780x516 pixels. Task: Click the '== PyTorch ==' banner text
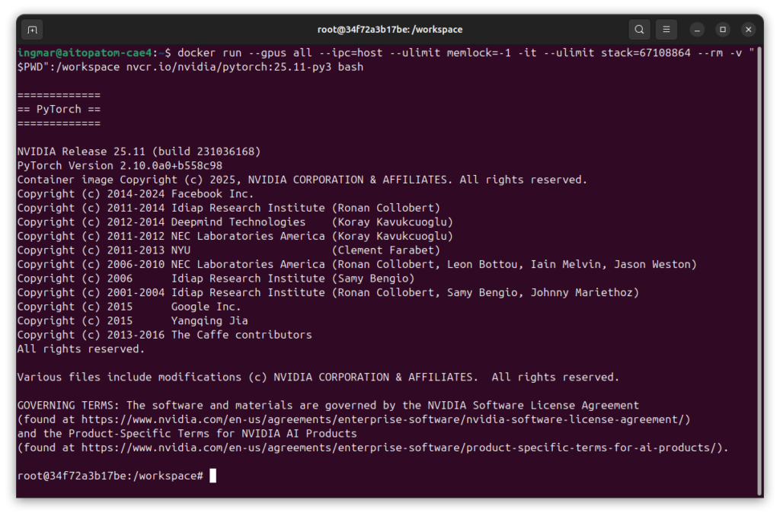(x=59, y=110)
